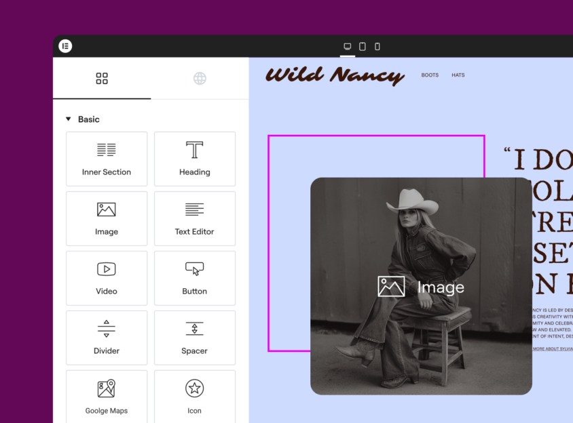Open the HATS navigation link
Screen dimensions: 573x423
tap(458, 75)
